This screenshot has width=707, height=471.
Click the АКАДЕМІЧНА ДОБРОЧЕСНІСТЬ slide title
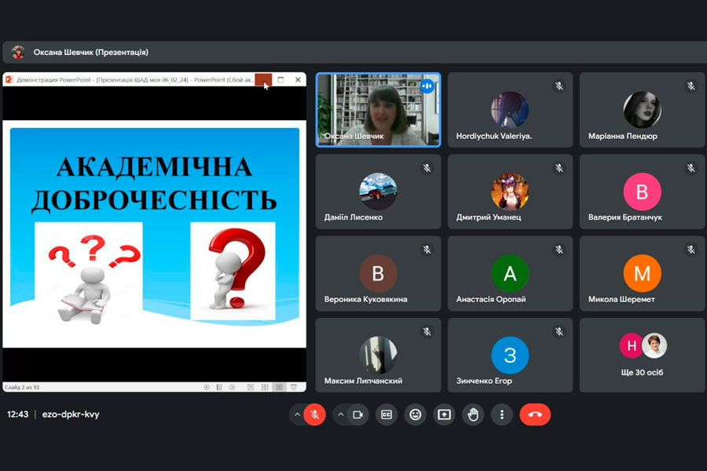tap(154, 183)
